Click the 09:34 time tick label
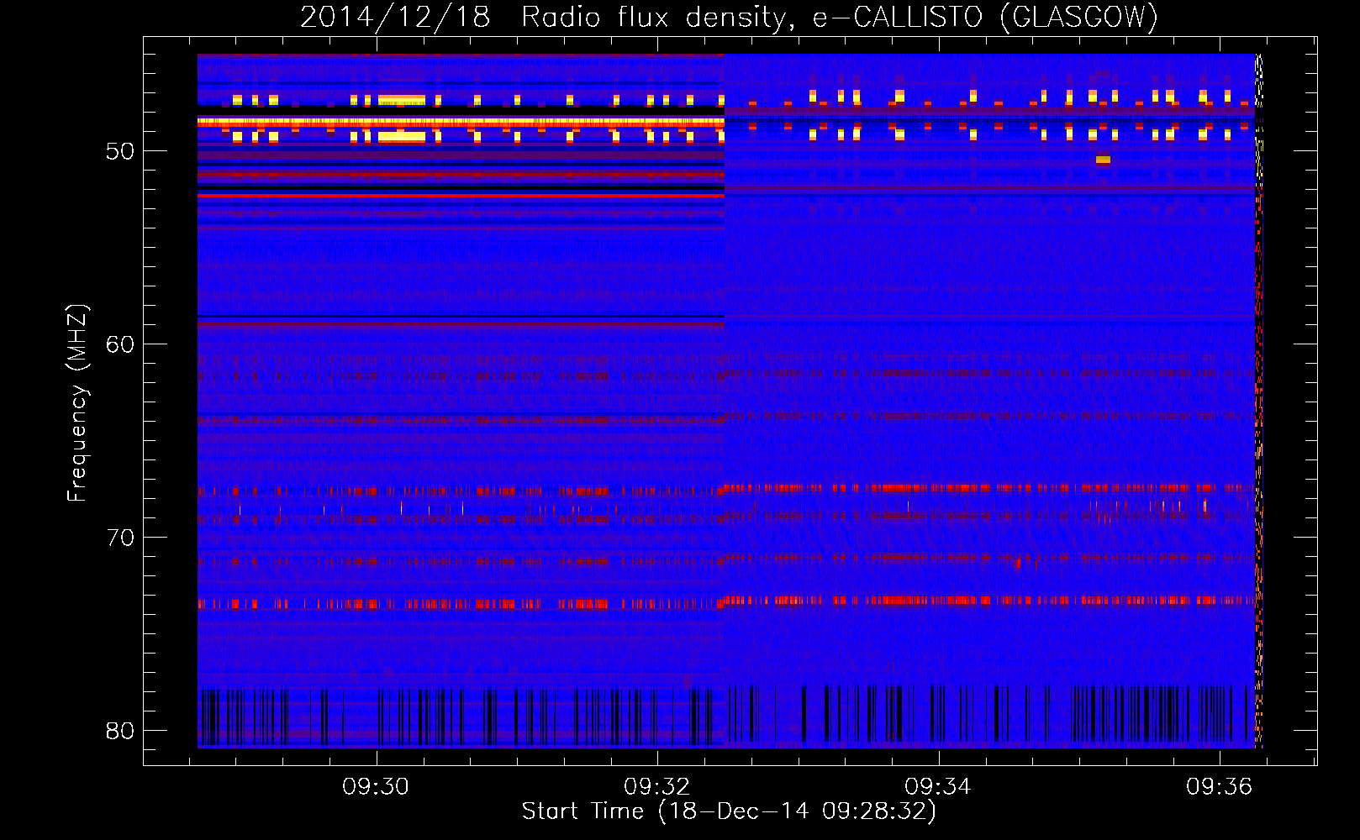This screenshot has height=840, width=1360. pyautogui.click(x=937, y=787)
